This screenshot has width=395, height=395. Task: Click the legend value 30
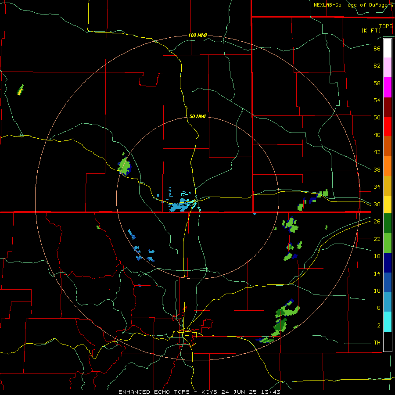(x=377, y=204)
